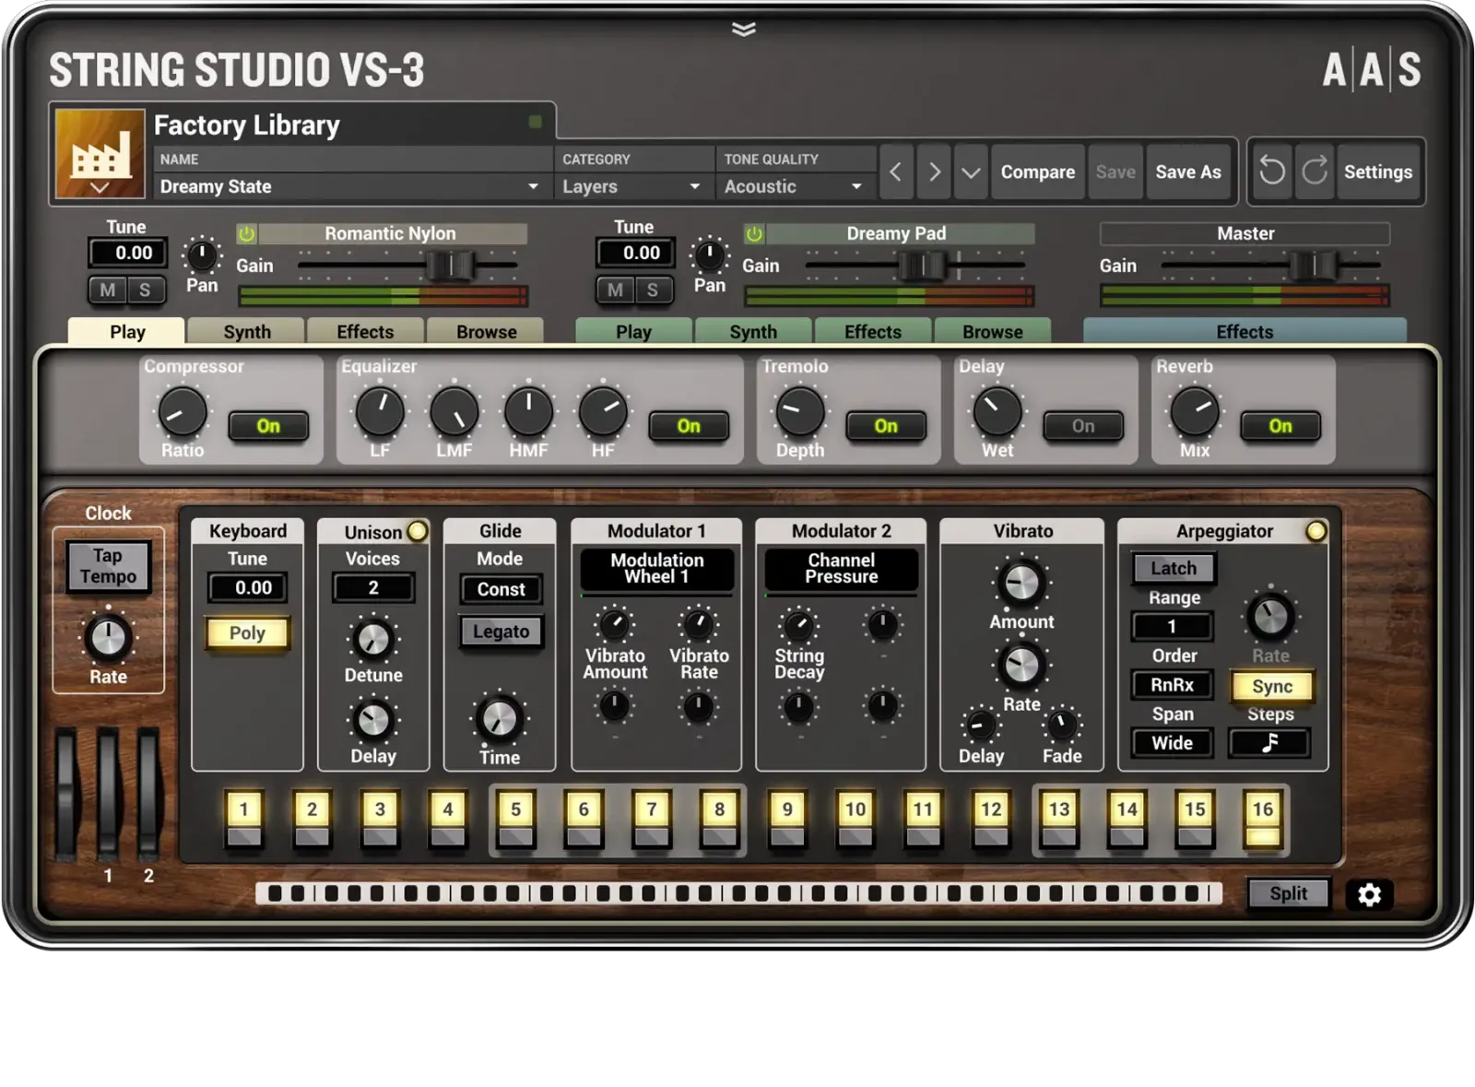Adjust the Delay Wet knob

point(997,412)
